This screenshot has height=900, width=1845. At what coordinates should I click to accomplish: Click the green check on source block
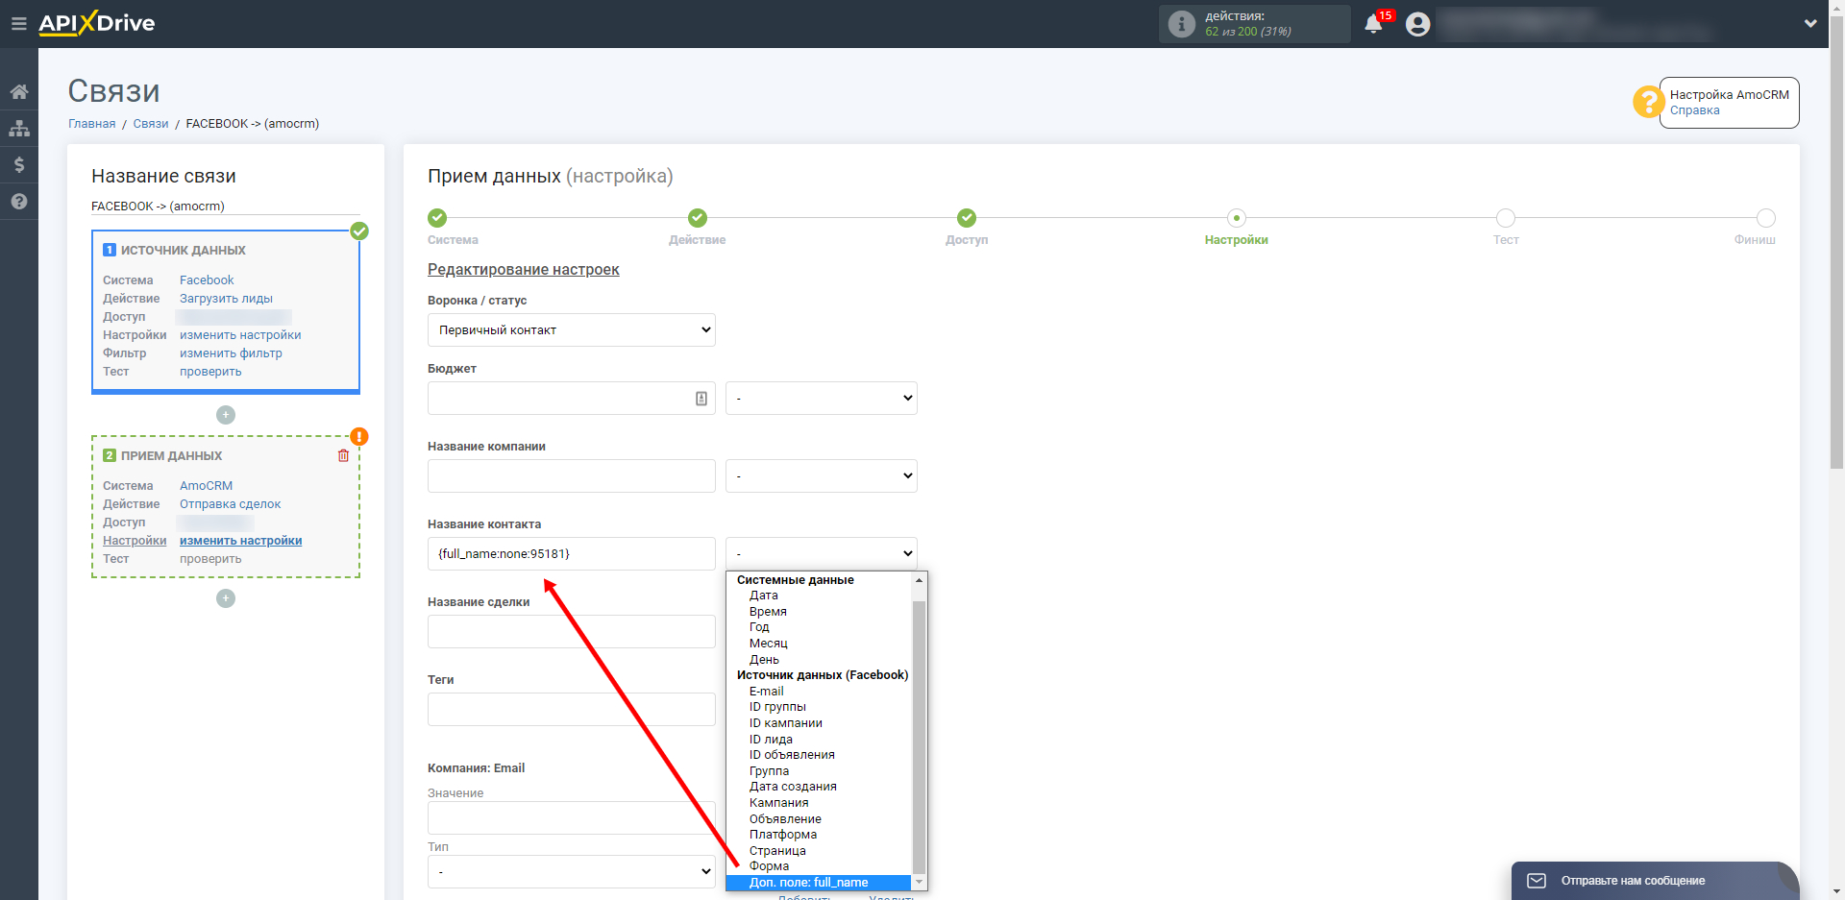[x=359, y=231]
